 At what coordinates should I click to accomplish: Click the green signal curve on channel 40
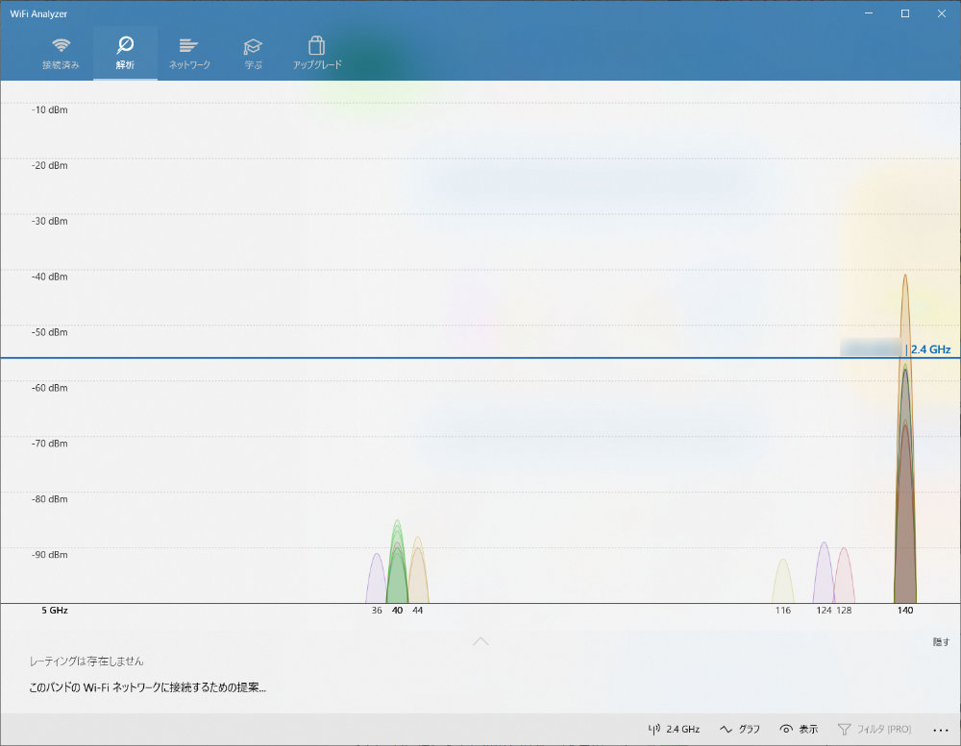tap(397, 561)
